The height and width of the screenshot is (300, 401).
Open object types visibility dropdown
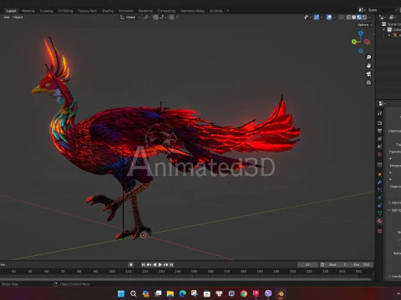coord(307,17)
